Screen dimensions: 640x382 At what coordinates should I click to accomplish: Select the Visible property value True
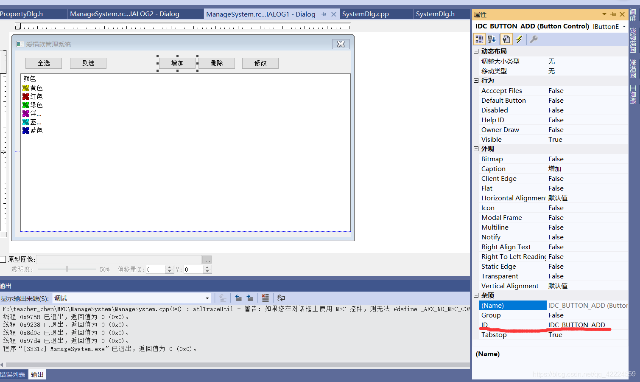(555, 139)
